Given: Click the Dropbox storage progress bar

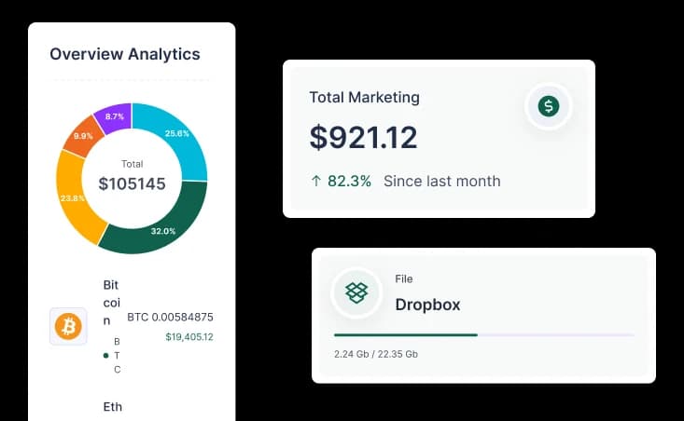Looking at the screenshot, I should 483,334.
